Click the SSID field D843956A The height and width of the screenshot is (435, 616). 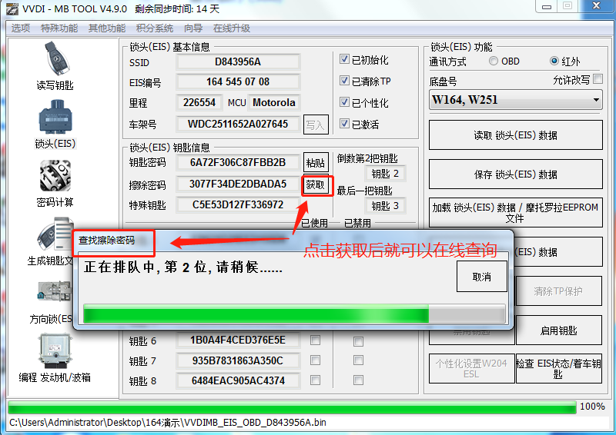[238, 62]
